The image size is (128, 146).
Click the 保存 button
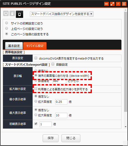click(50, 138)
